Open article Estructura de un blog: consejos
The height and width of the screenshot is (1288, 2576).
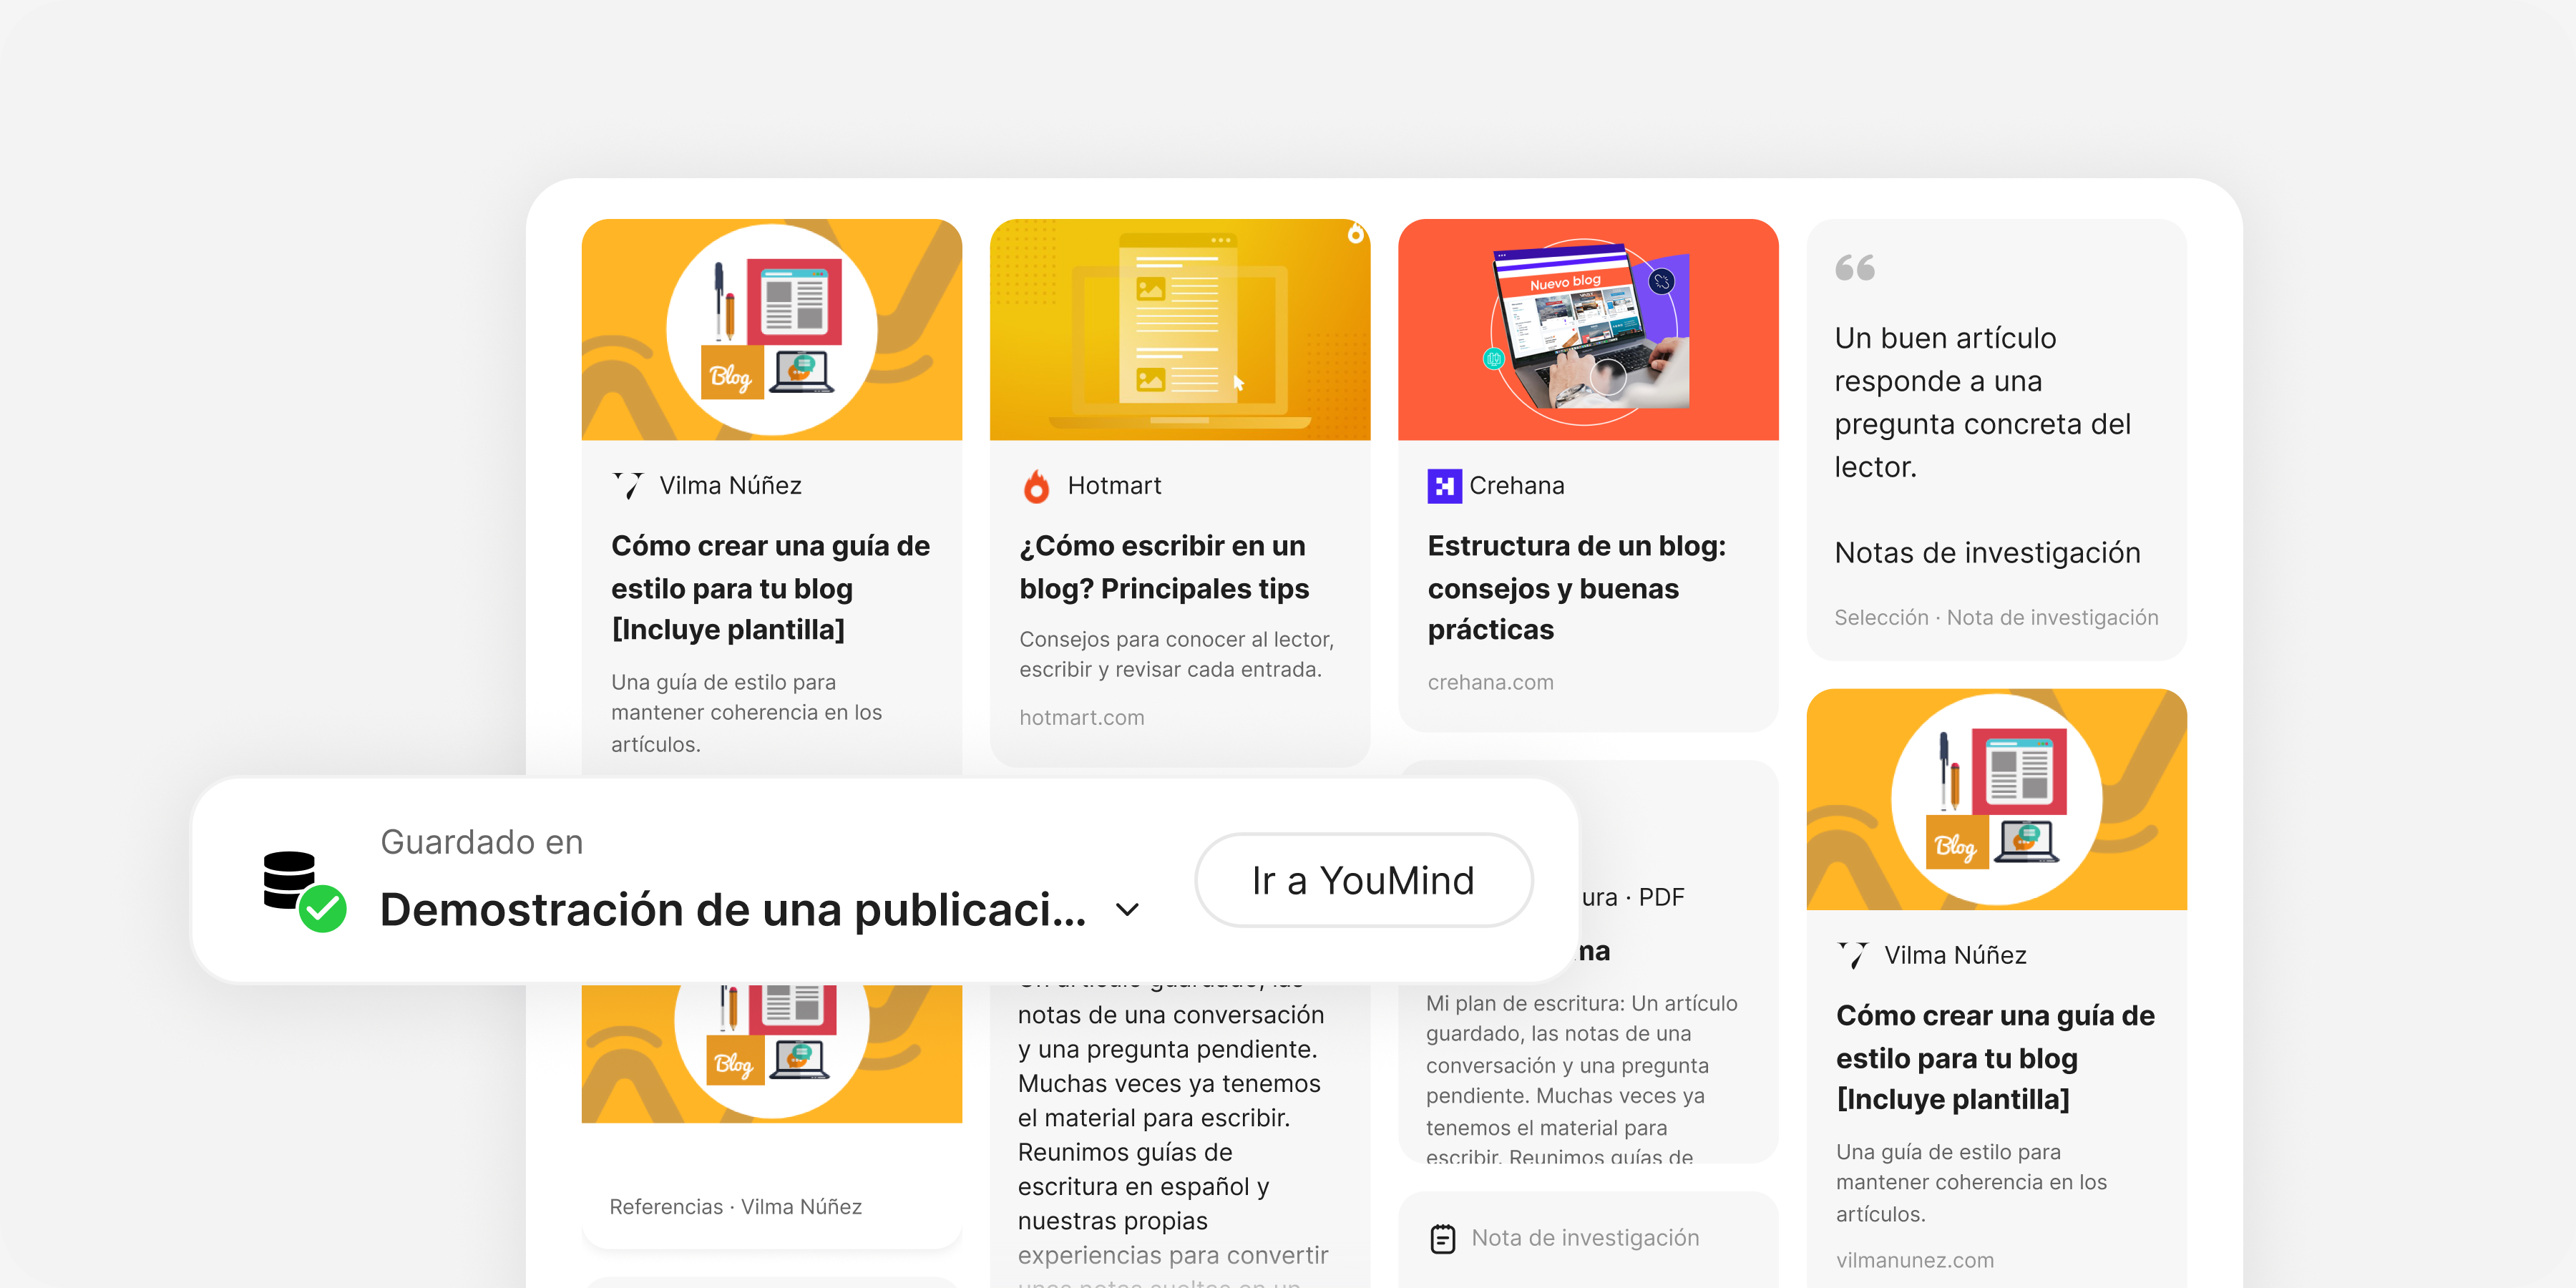click(x=1577, y=588)
